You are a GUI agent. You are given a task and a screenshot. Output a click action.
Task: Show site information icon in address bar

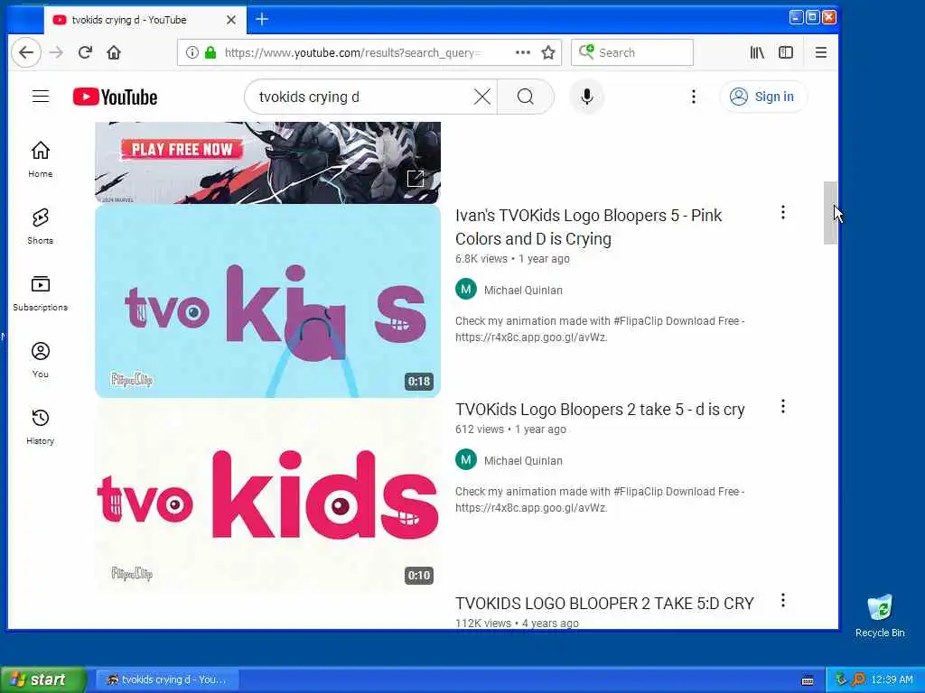click(192, 52)
